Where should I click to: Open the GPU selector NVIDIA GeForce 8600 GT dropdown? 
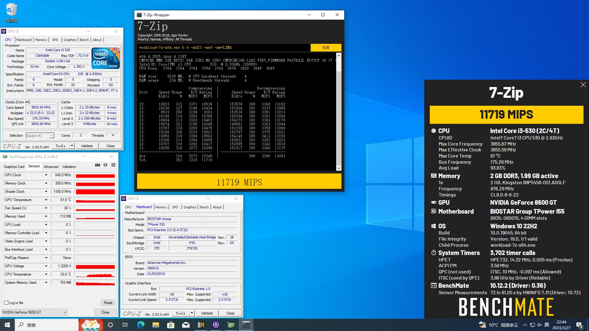(x=35, y=312)
